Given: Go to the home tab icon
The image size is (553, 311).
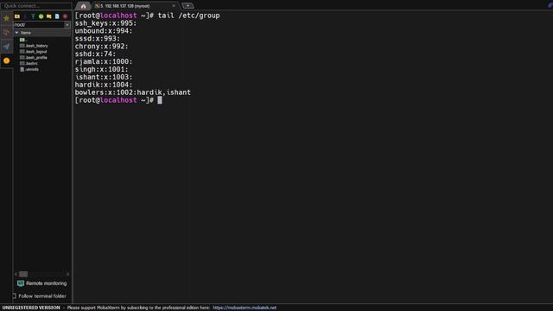Looking at the screenshot, I should click(x=83, y=6).
